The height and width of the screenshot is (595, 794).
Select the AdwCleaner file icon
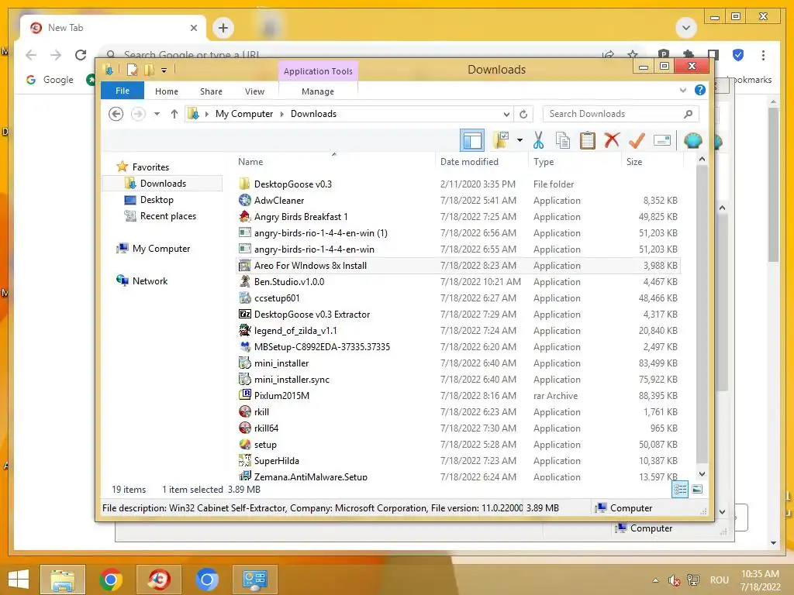pyautogui.click(x=244, y=201)
